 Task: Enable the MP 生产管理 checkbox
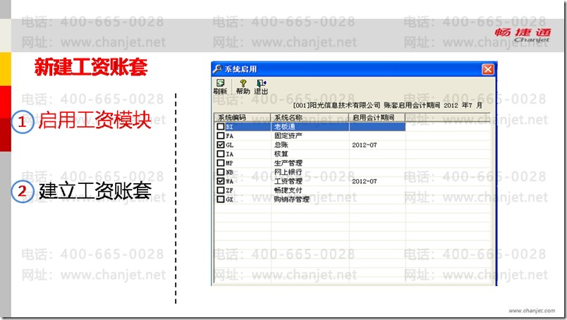coord(221,163)
